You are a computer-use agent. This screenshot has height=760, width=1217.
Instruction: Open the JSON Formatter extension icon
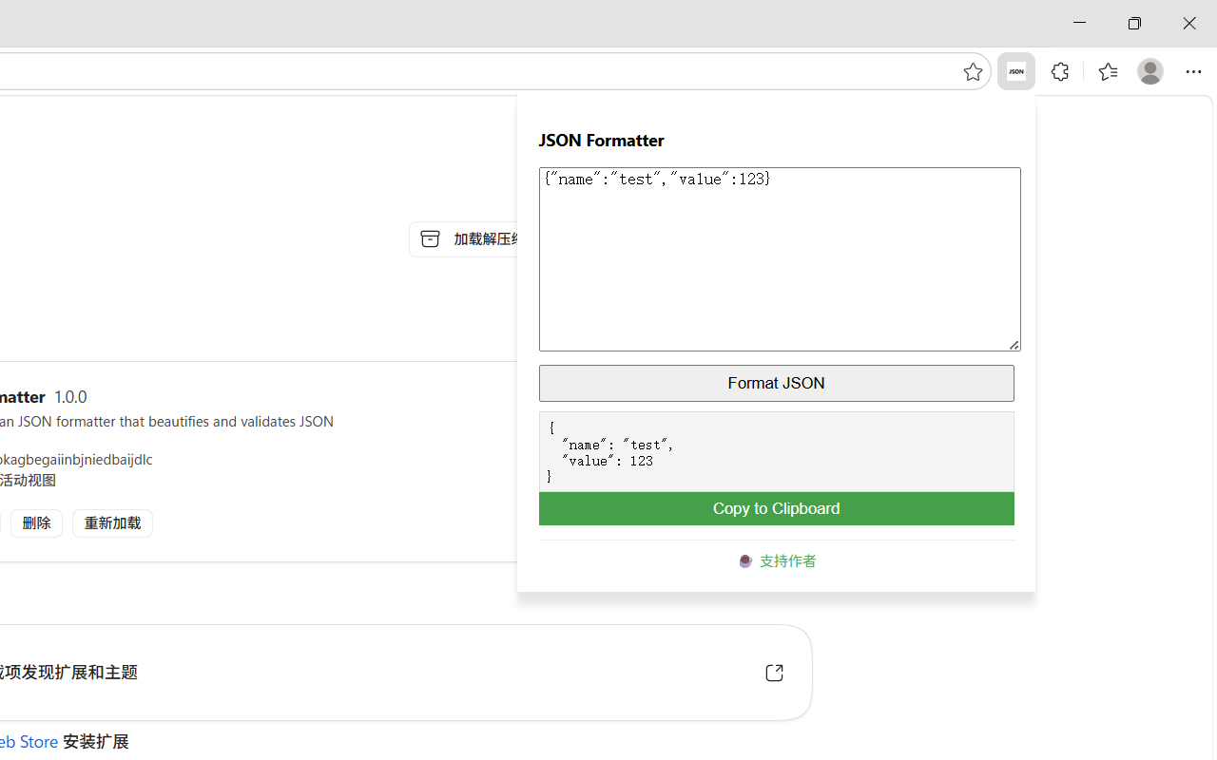[1015, 71]
